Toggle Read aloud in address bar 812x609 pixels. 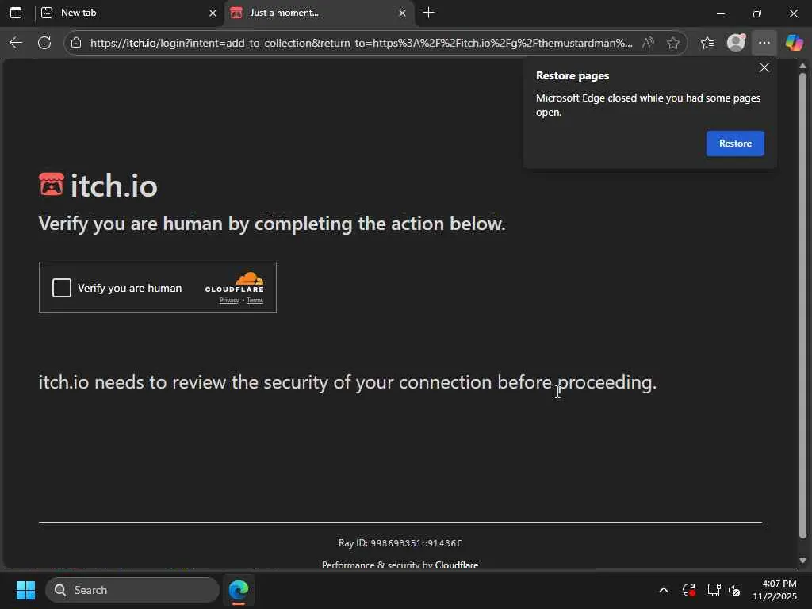point(648,43)
